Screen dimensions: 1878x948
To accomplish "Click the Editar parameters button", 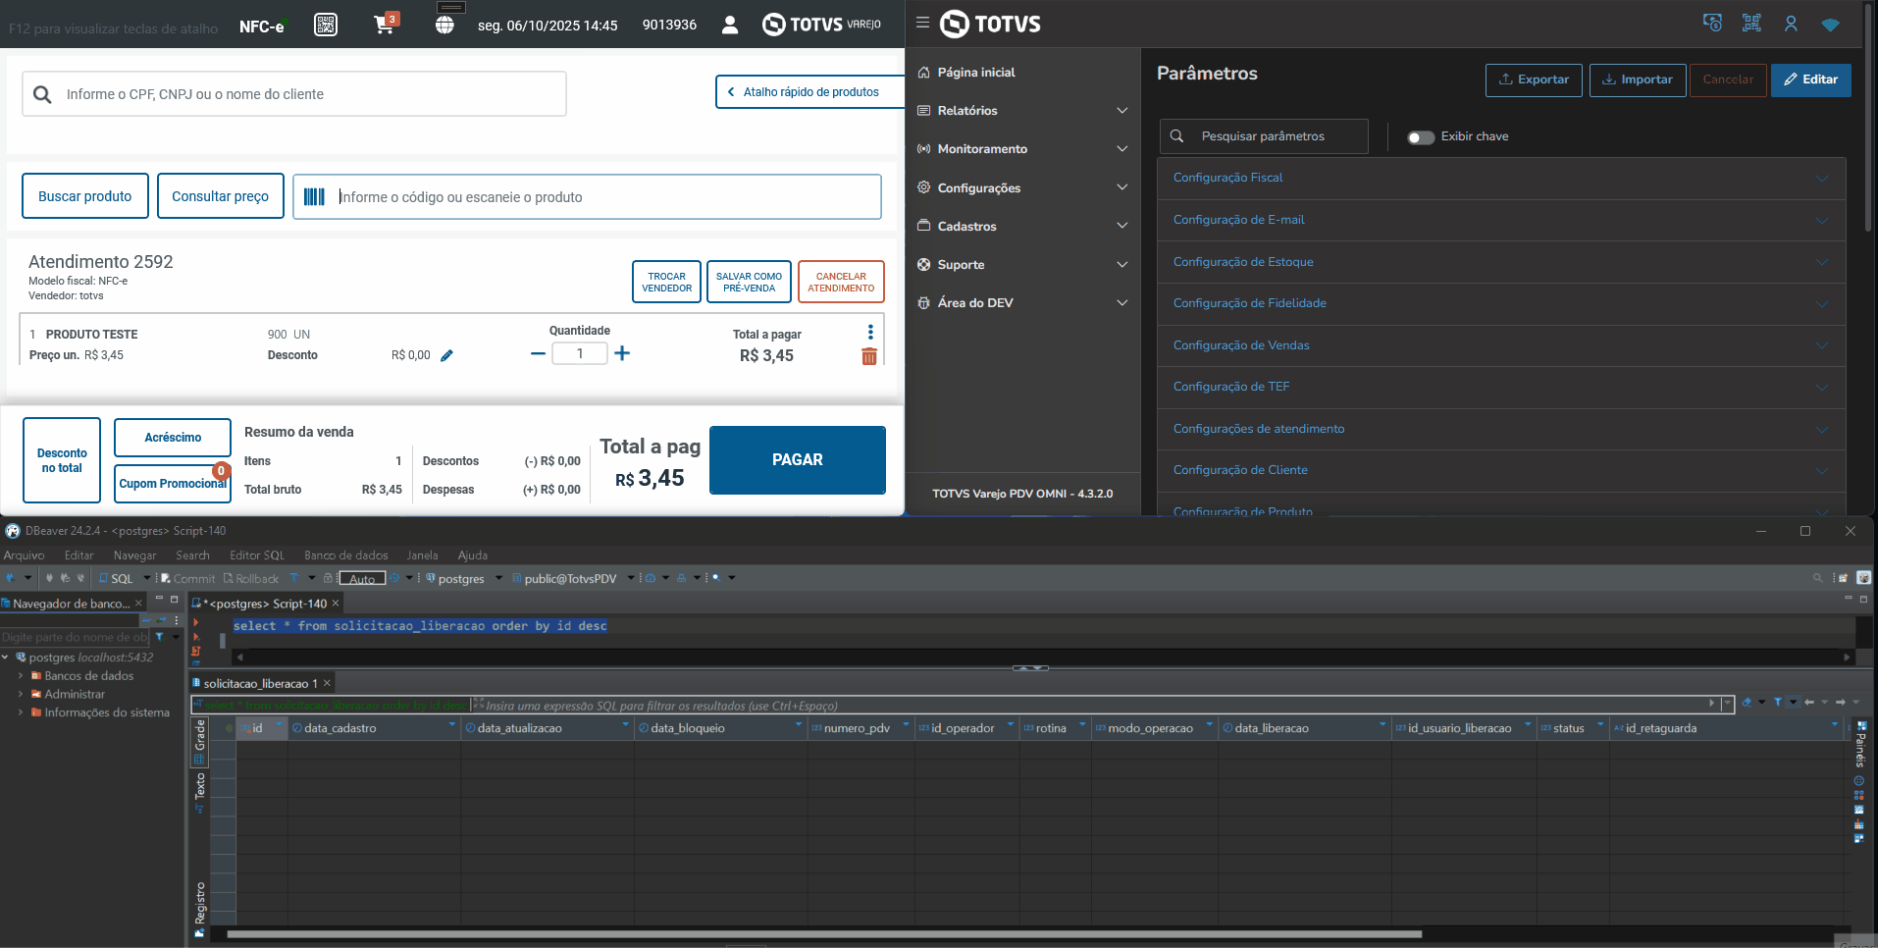I will 1811,79.
